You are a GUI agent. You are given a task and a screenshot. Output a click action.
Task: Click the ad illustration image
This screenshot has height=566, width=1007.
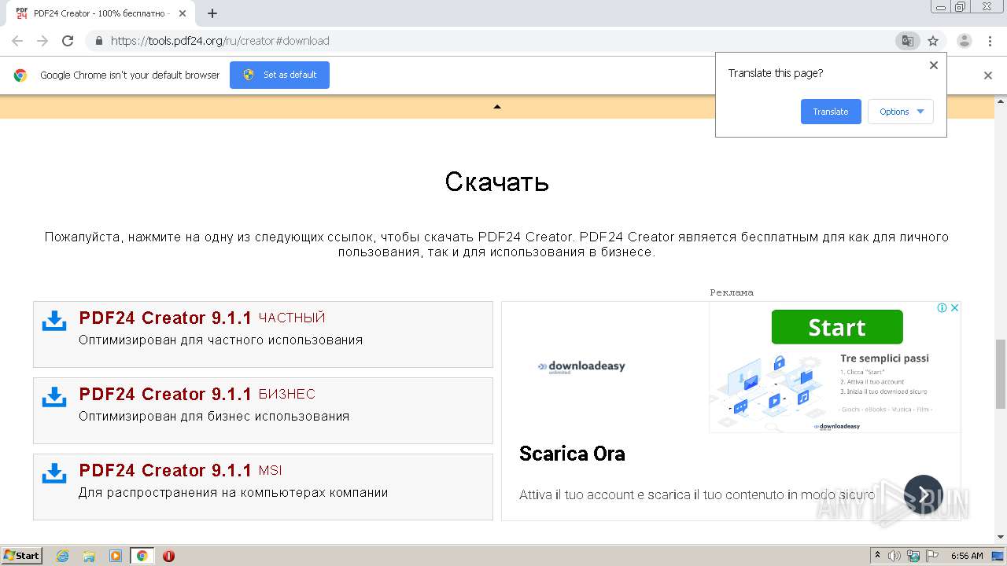(769, 391)
